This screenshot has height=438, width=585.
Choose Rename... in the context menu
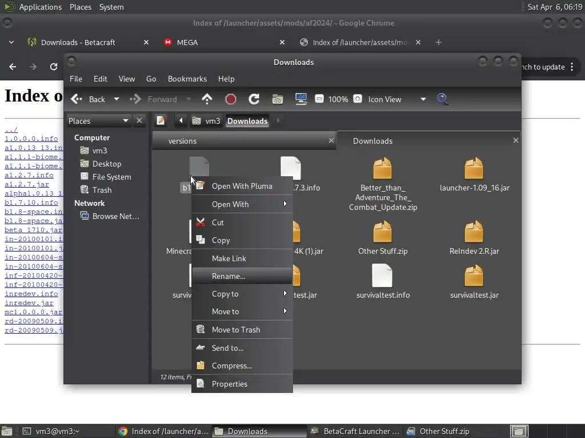click(x=242, y=276)
